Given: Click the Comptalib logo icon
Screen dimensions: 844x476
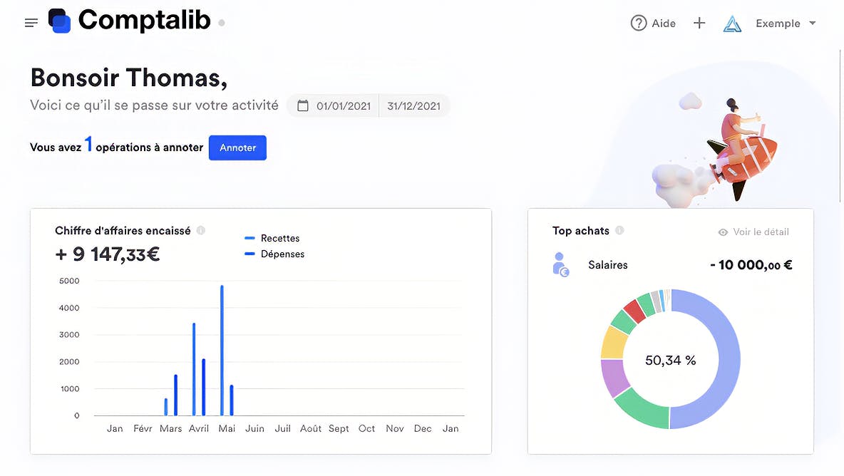Looking at the screenshot, I should pyautogui.click(x=60, y=21).
